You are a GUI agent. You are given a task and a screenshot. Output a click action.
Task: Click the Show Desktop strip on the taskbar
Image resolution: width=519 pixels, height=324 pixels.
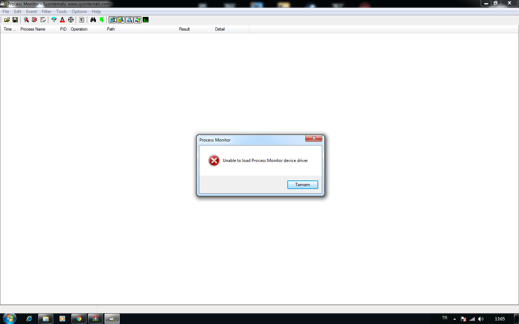point(516,319)
